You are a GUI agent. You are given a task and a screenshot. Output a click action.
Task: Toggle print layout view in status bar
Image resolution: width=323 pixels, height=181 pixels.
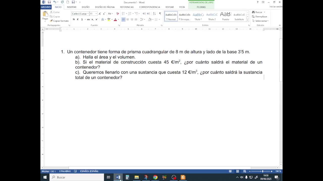[237, 171]
